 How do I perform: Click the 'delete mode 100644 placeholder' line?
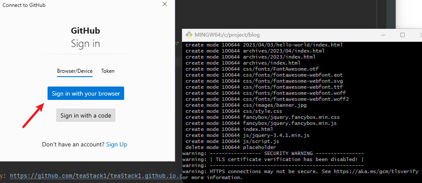pyautogui.click(x=231, y=147)
